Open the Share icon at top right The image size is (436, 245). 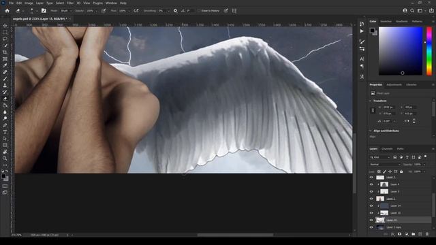[431, 11]
